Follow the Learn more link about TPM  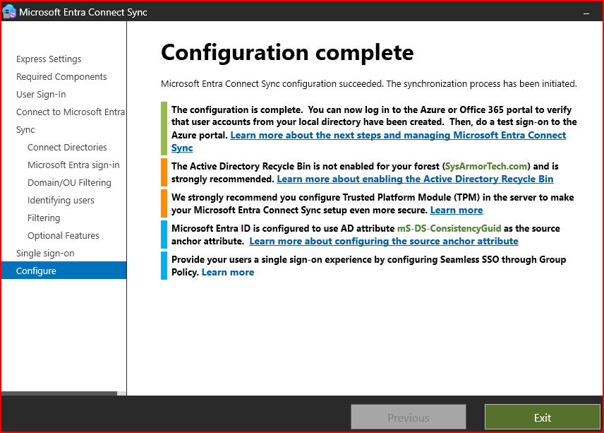(456, 210)
